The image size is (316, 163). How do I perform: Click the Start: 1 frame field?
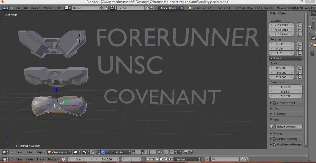click(80, 159)
